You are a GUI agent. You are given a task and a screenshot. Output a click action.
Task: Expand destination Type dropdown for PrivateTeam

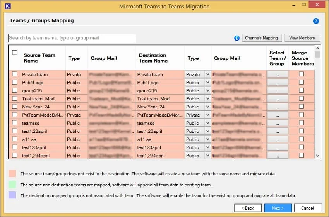pos(207,74)
